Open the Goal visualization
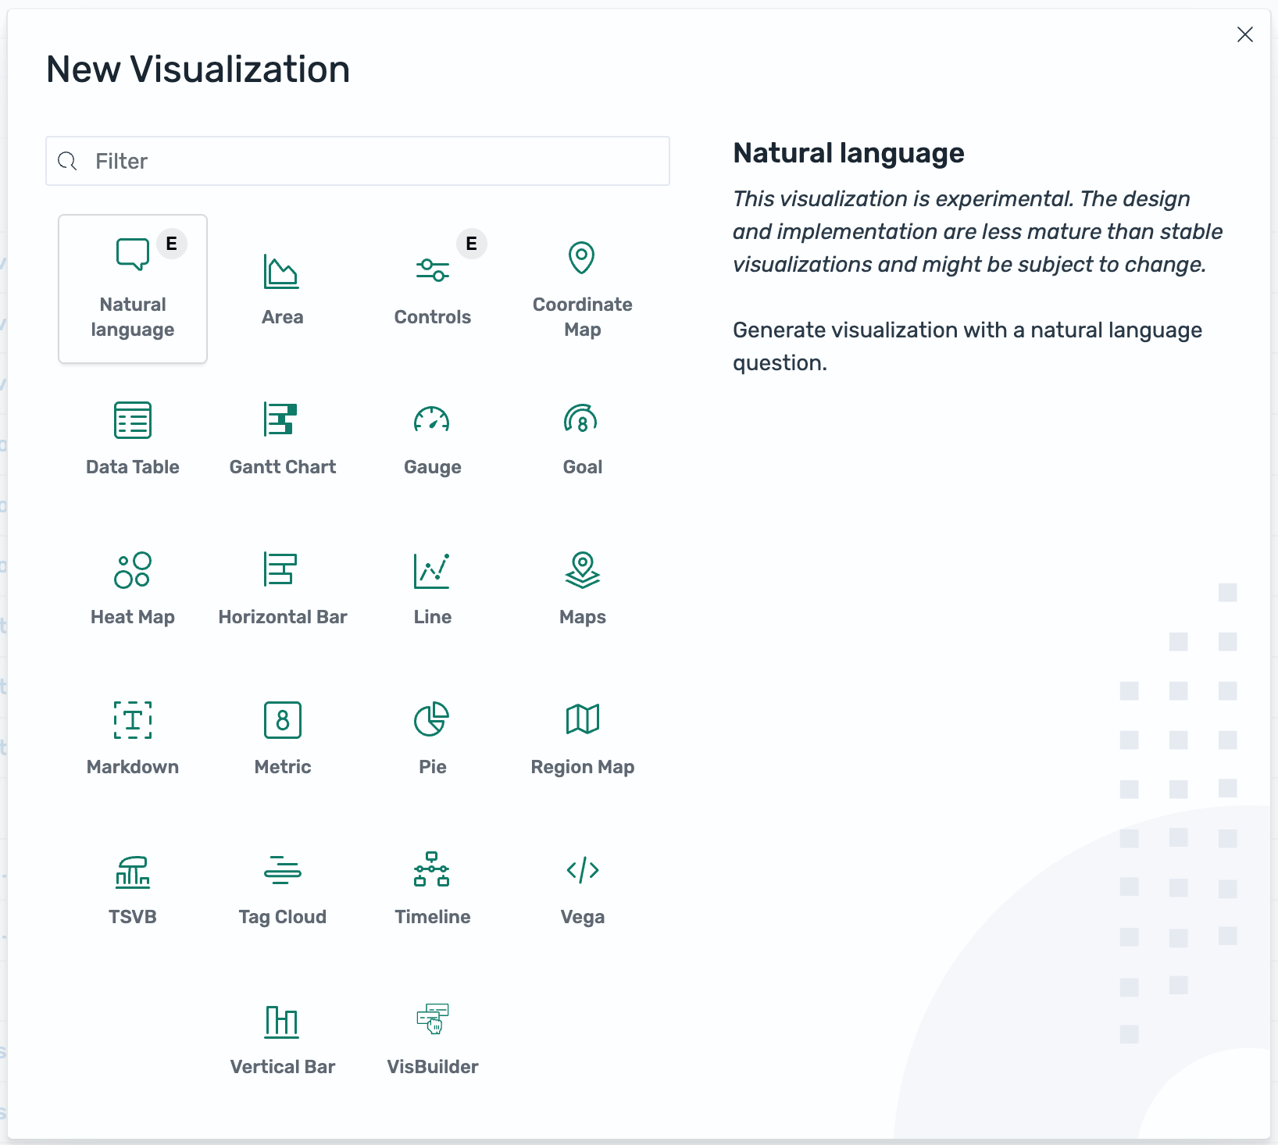The image size is (1278, 1145). coord(582,437)
